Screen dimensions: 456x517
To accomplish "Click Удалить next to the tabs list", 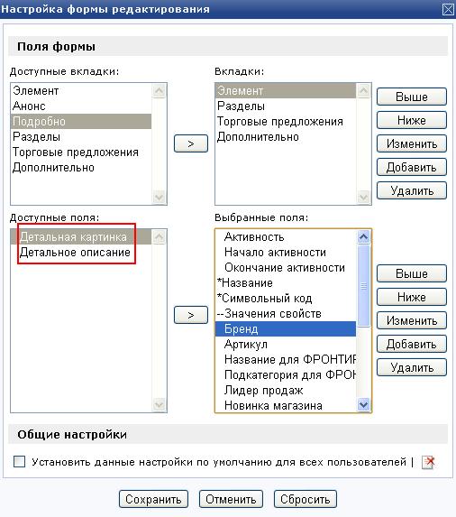I will 412,190.
